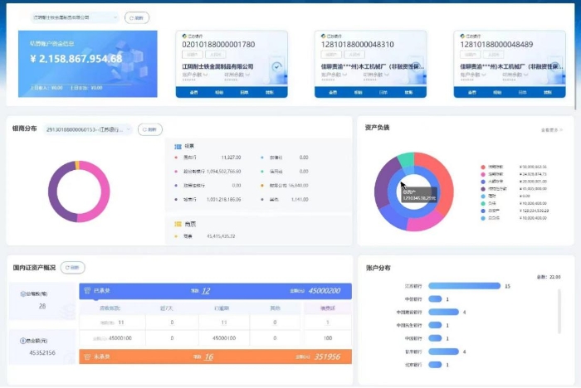The image size is (581, 388).
Task: Refresh the 银商分布 panel
Action: click(149, 129)
